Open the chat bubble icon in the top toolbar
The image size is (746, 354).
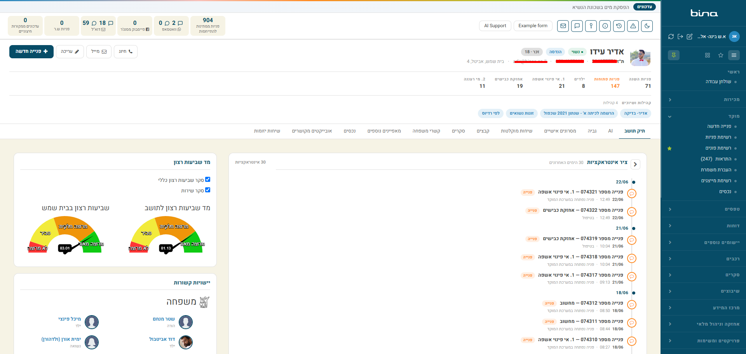point(577,26)
